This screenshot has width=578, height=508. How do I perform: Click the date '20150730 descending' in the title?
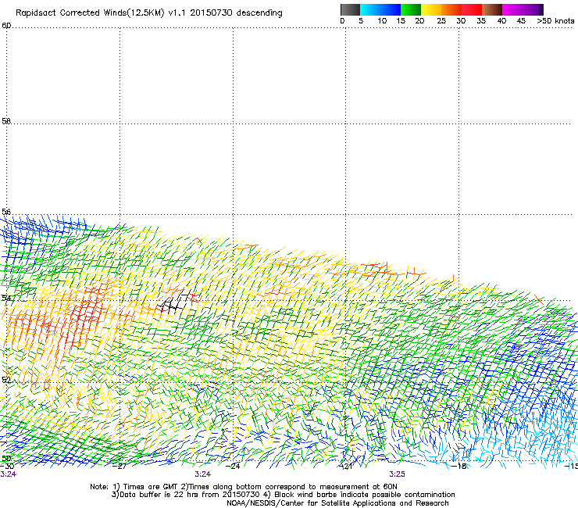[x=236, y=13]
